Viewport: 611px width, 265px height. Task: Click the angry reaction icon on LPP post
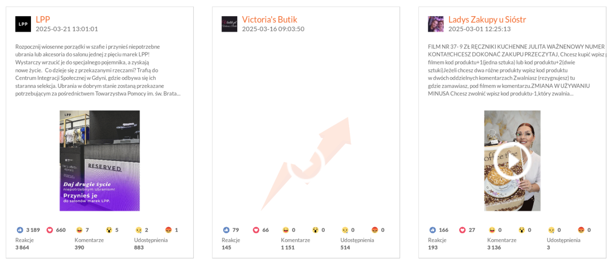coord(169,230)
